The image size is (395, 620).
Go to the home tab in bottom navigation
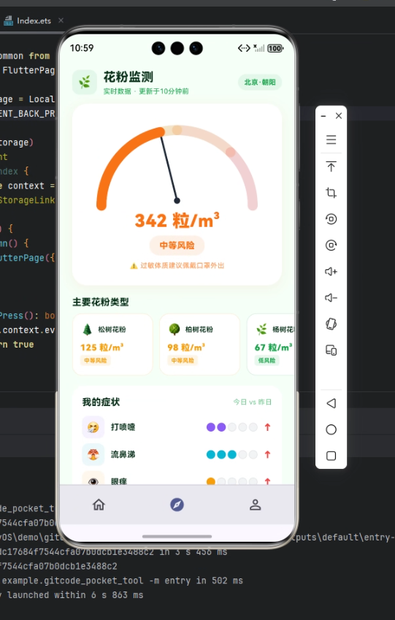(x=99, y=505)
